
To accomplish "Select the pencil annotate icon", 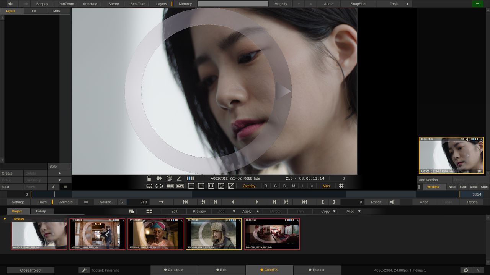I will tap(179, 178).
